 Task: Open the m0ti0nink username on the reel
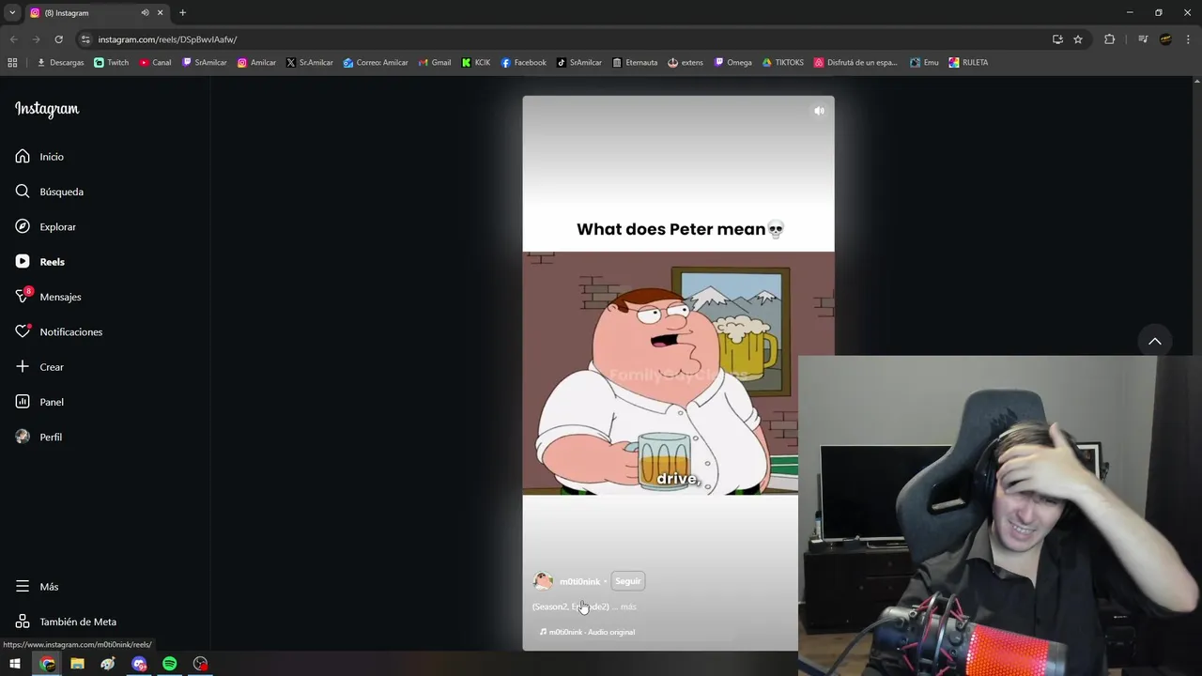click(579, 581)
